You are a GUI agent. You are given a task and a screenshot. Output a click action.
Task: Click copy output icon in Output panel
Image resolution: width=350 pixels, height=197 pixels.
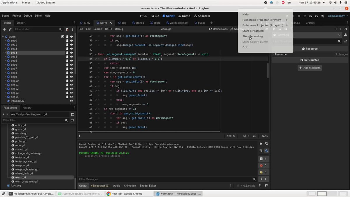[x=267, y=144]
